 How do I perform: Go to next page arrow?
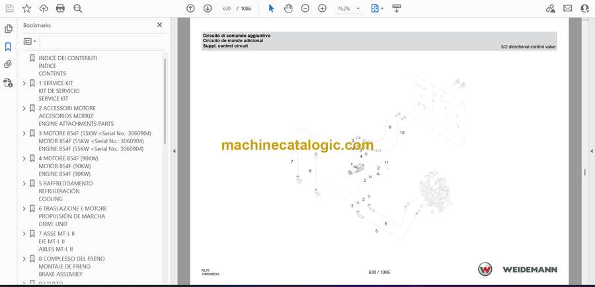tap(208, 9)
